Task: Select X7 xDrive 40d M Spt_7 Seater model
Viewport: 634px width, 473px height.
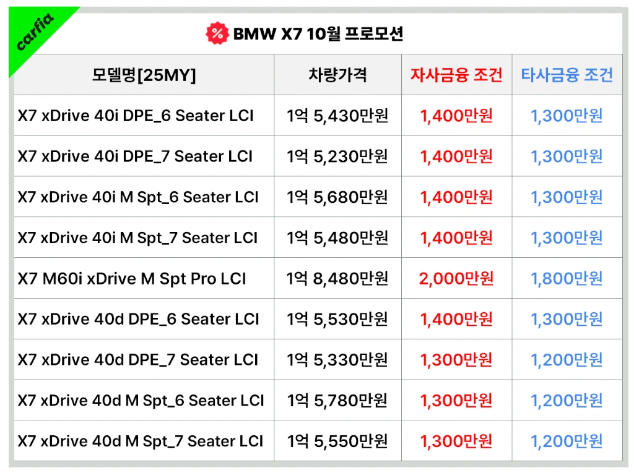Action: pos(141,441)
